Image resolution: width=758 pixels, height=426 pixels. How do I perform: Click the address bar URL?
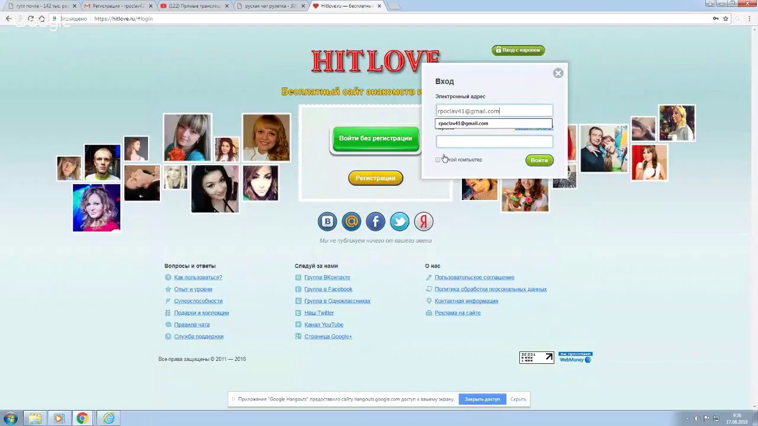123,19
